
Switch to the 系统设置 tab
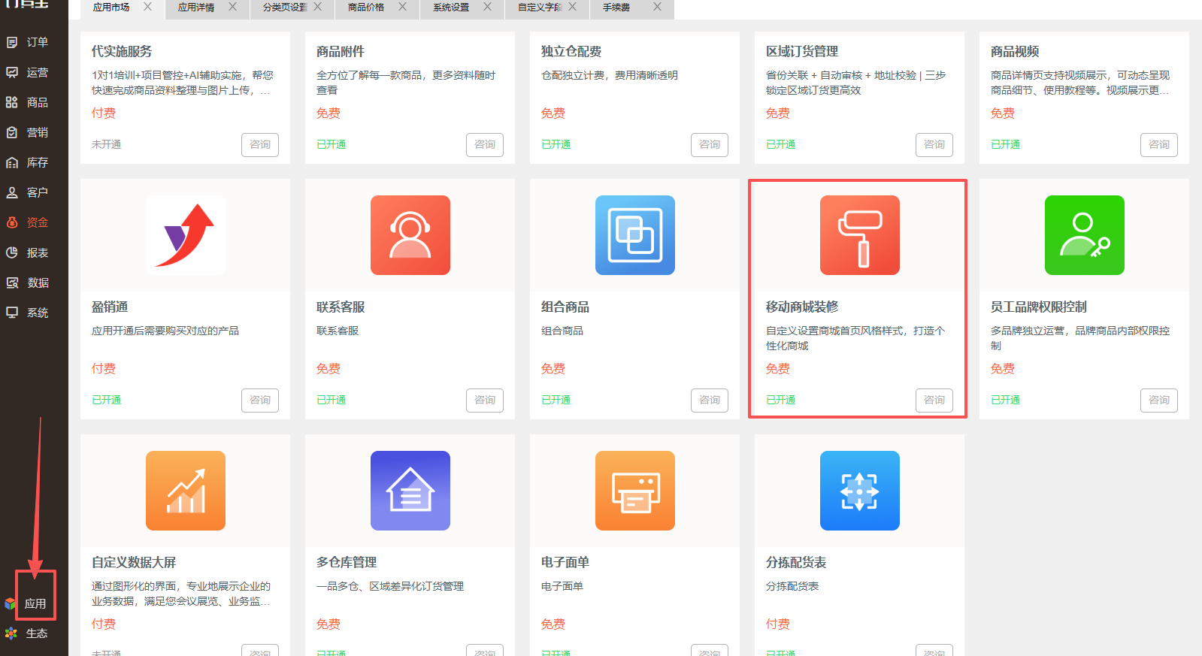point(451,8)
